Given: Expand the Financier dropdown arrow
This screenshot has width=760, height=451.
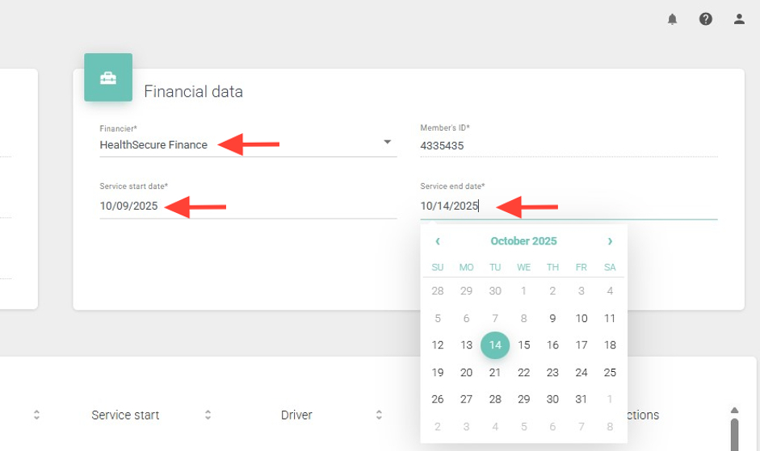Looking at the screenshot, I should coord(387,142).
